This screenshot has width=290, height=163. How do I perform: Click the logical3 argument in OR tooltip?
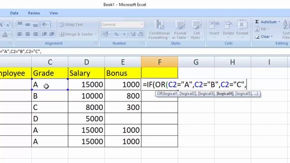(206, 94)
